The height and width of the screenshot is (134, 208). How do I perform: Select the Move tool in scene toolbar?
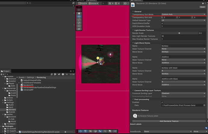[79, 16]
